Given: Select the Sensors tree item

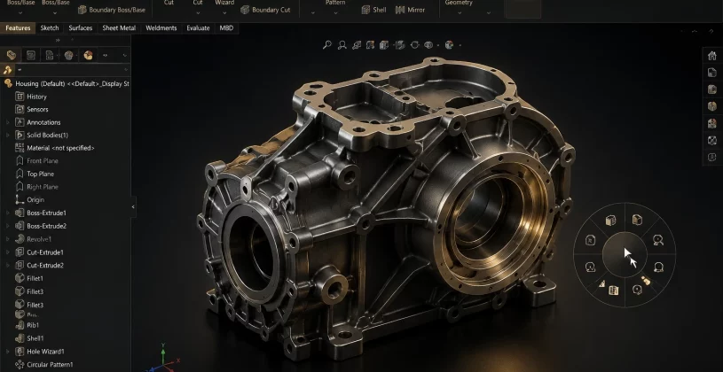Looking at the screenshot, I should point(32,110).
